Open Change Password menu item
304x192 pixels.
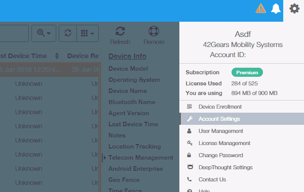click(242, 155)
